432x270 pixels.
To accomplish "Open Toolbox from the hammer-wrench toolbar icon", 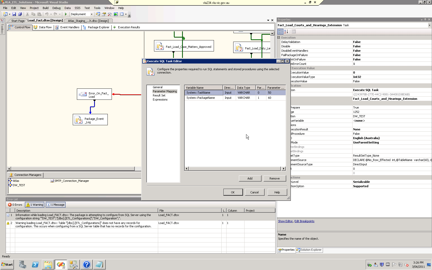I will click(110, 14).
